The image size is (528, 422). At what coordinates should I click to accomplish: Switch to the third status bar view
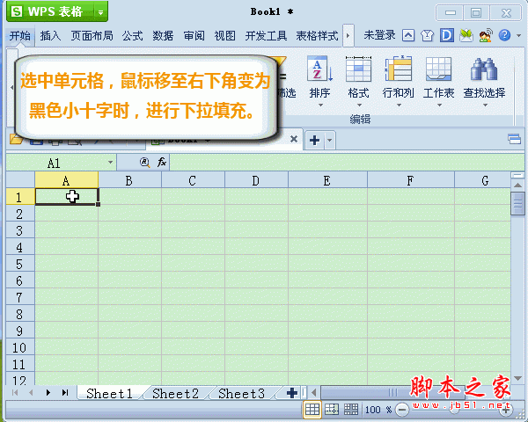point(351,409)
